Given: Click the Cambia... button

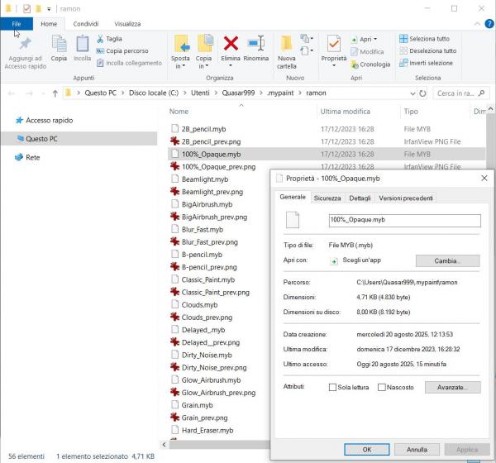Looking at the screenshot, I should click(x=447, y=260).
